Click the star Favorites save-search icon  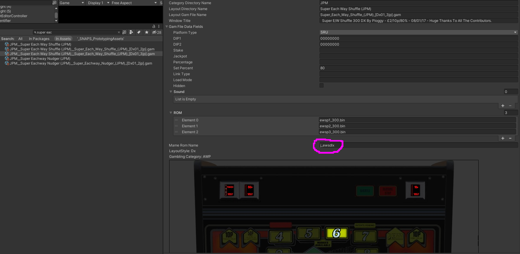[x=147, y=32]
